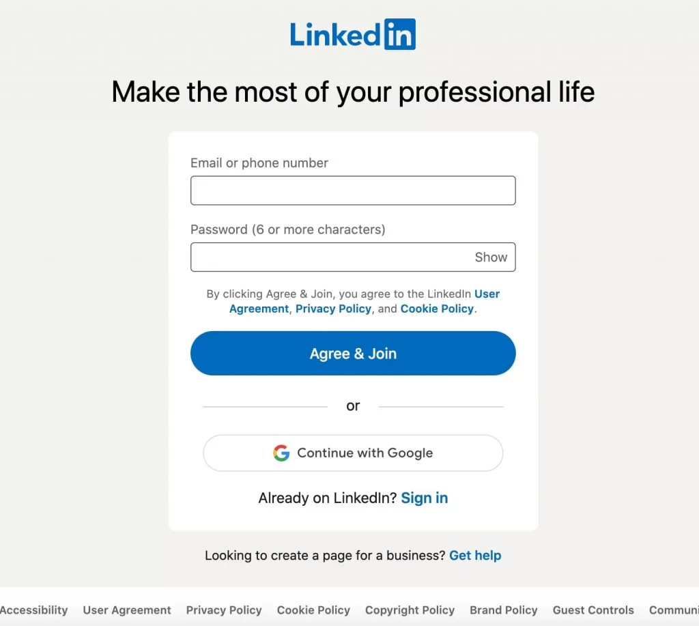This screenshot has width=699, height=626.
Task: Open the Cookie Policy link in the consent text
Action: [x=437, y=309]
